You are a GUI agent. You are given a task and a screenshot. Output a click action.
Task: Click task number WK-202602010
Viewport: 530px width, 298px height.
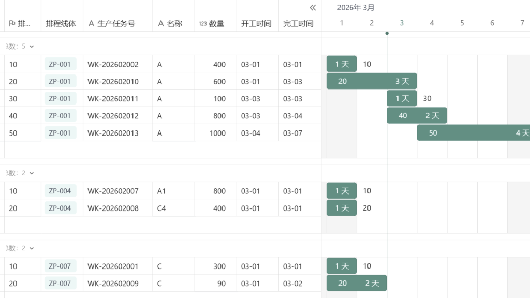[x=113, y=82]
